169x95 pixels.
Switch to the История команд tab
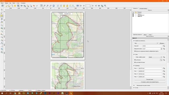pyautogui.click(x=143, y=8)
